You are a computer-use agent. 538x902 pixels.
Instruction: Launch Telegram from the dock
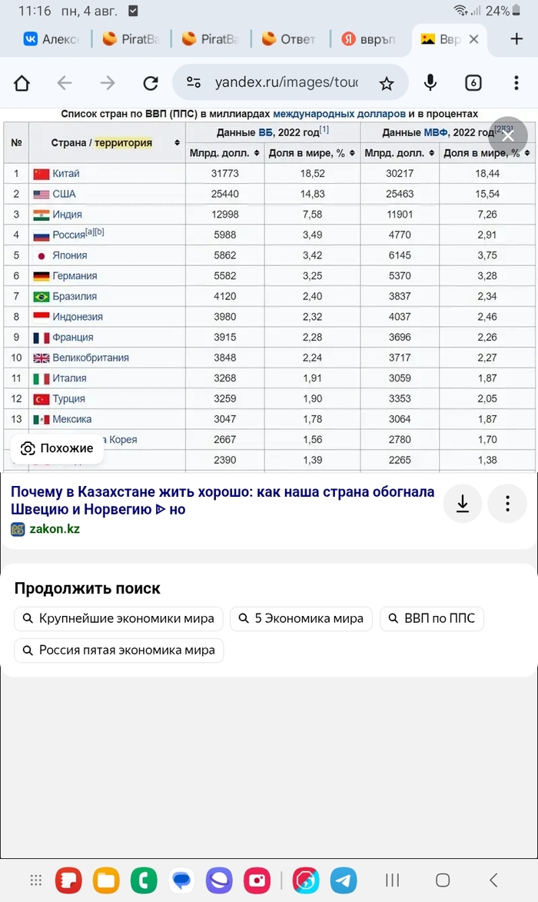344,880
